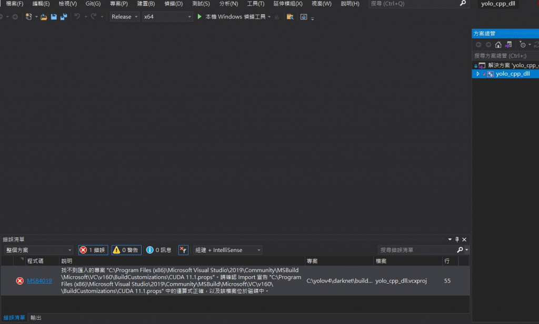Open the 檔案(F) menu
The image size is (539, 324).
tap(14, 4)
